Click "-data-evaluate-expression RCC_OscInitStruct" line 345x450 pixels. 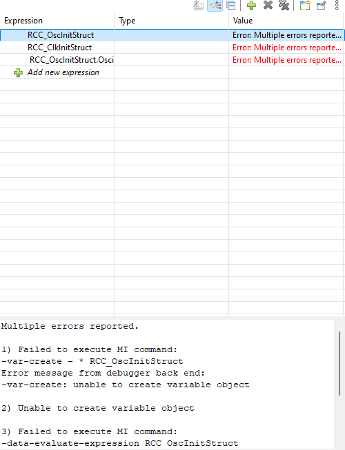[x=120, y=443]
